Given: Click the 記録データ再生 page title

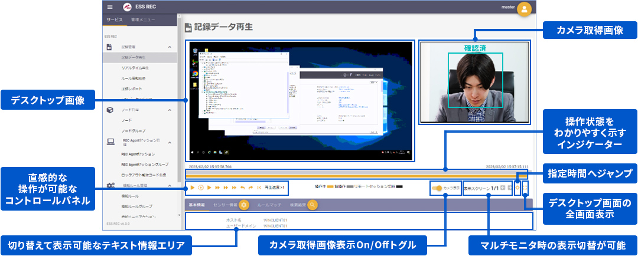Looking at the screenshot, I should coord(223,27).
